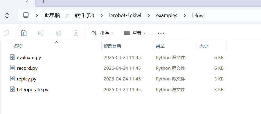Click the modified date of evaluate.py

pos(122,57)
